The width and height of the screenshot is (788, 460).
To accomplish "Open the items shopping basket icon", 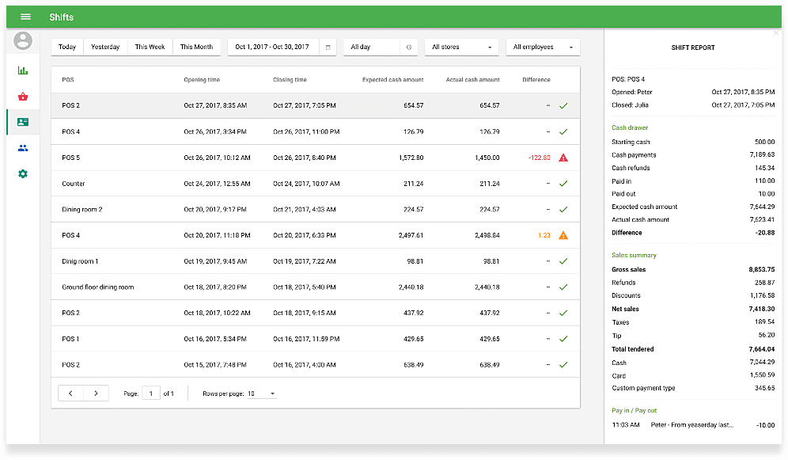I will (23, 97).
